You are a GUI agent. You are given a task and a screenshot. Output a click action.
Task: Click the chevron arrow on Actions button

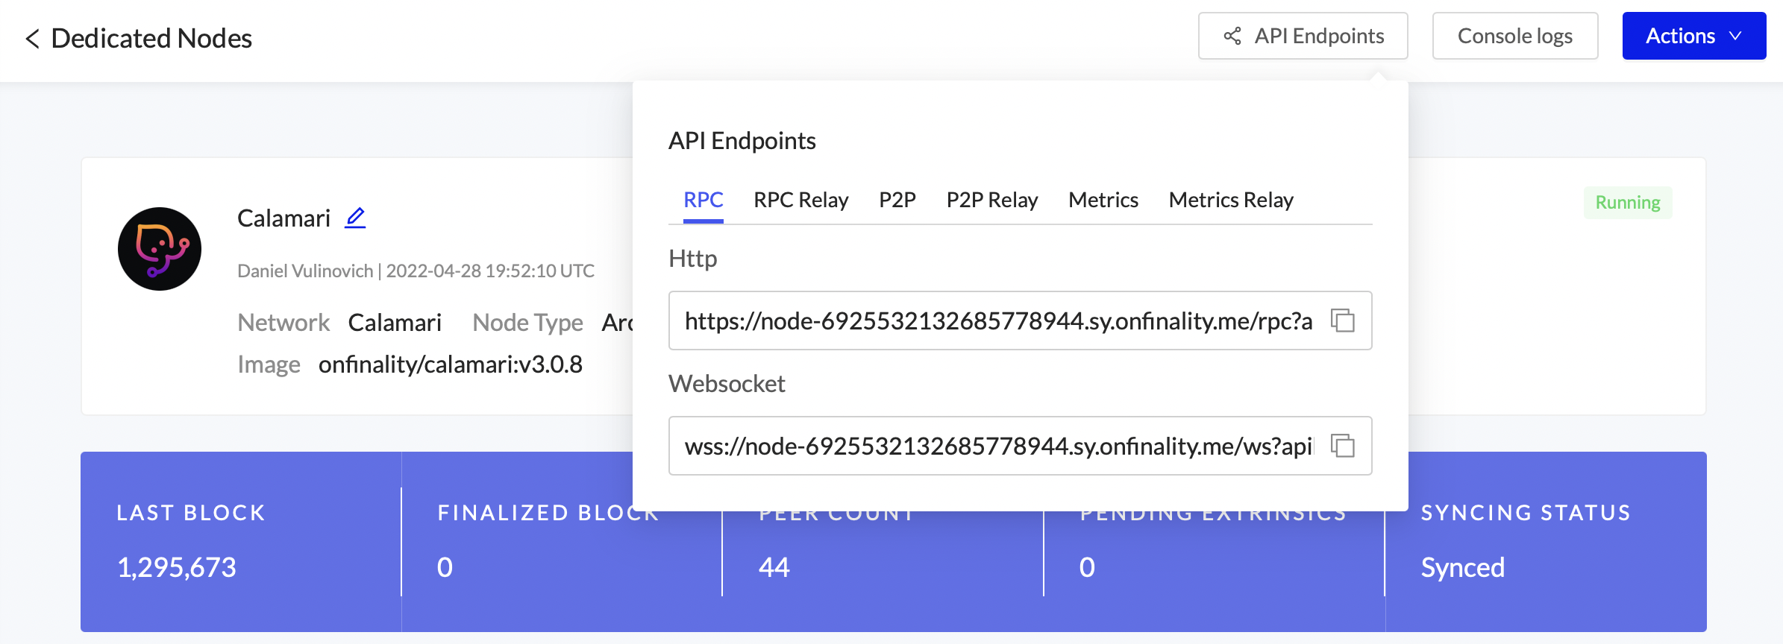pos(1736,36)
